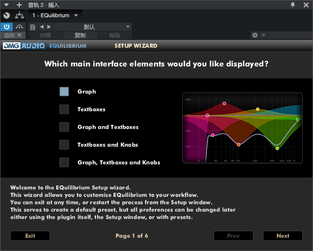
Task: Toggle the plugin power/bypass button
Action: 6,27
